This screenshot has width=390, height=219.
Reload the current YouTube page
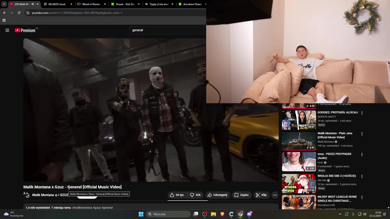[19, 13]
